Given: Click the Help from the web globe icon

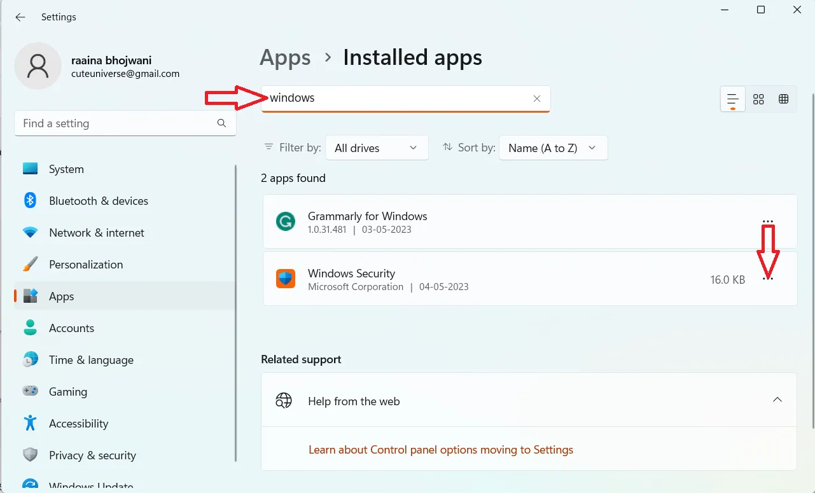Looking at the screenshot, I should pyautogui.click(x=284, y=401).
